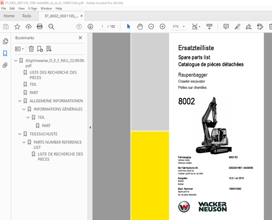Select ALLGEMEINE INFORMATIONEN bookmark
The image size is (272, 220).
point(56,101)
